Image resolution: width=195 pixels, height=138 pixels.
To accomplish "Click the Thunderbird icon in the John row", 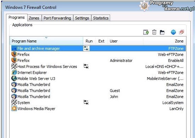I will (14, 96).
